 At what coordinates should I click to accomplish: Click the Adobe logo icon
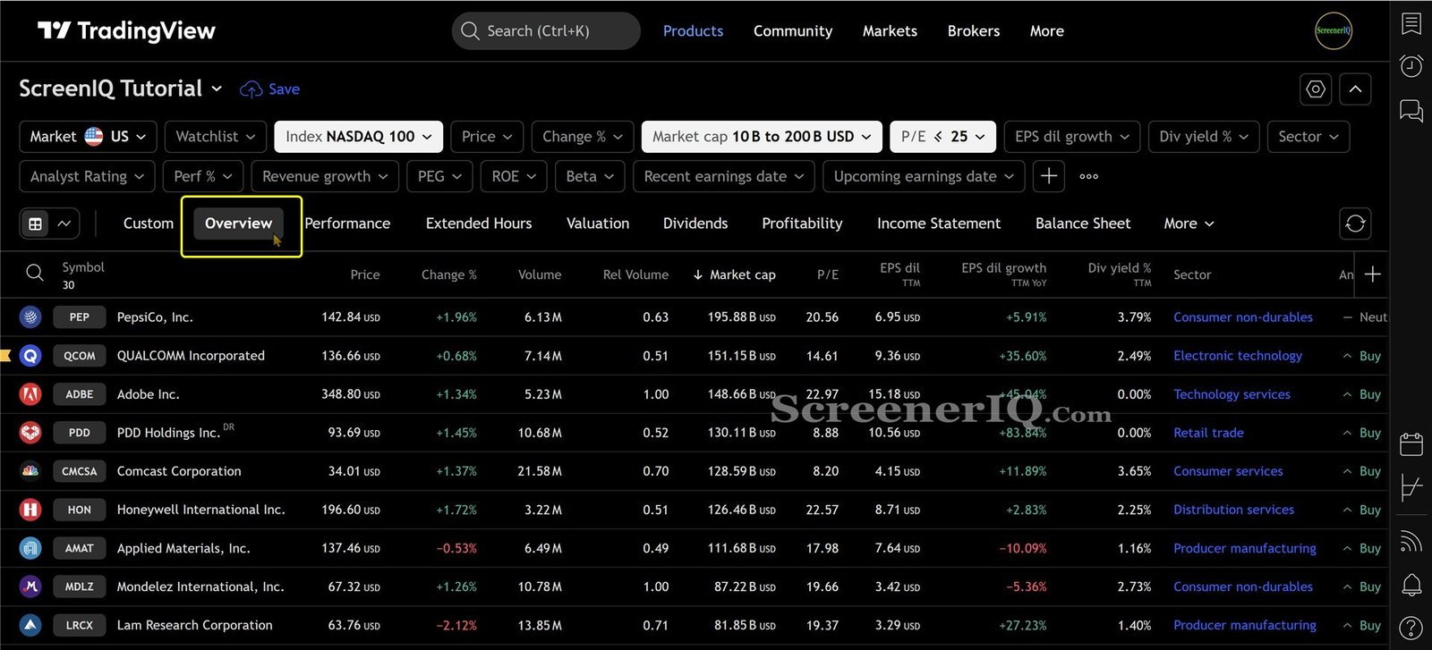(30, 394)
